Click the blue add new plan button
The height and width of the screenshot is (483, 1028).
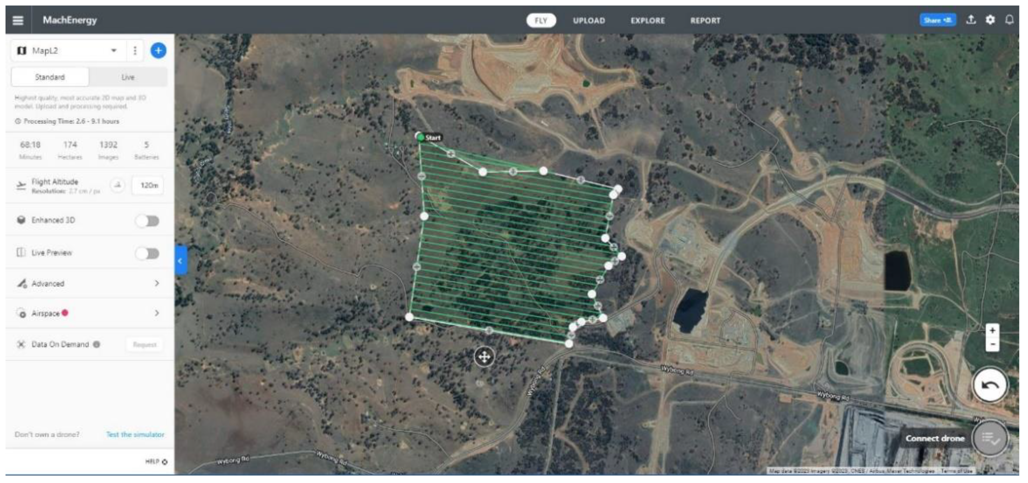(158, 51)
